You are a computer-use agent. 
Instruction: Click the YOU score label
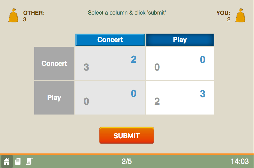(223, 13)
